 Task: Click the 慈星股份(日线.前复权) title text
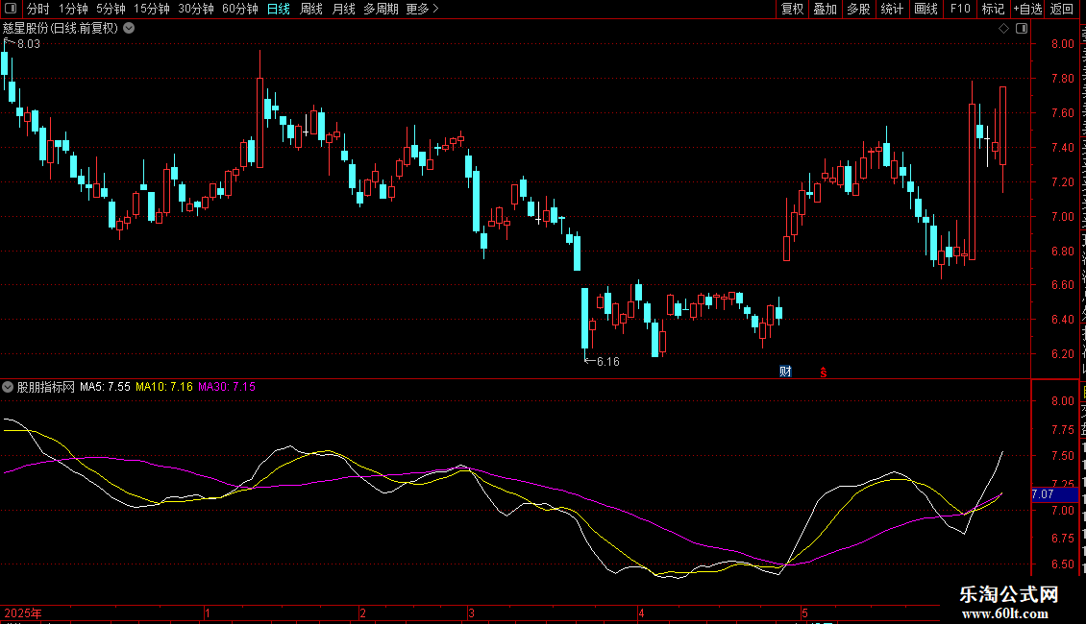pos(61,29)
